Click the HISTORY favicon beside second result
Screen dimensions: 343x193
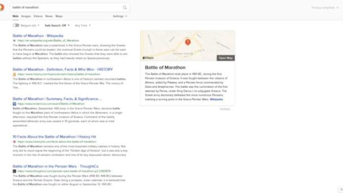point(14,75)
